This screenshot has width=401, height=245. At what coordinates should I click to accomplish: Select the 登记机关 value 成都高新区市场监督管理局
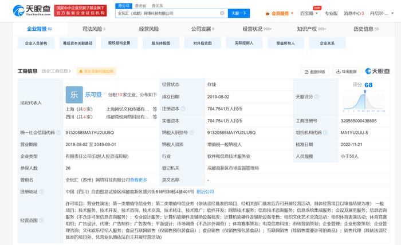point(233,168)
